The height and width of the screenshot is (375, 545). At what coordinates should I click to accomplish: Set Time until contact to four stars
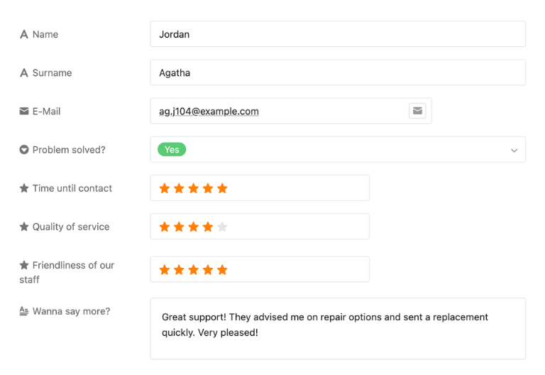click(x=208, y=188)
